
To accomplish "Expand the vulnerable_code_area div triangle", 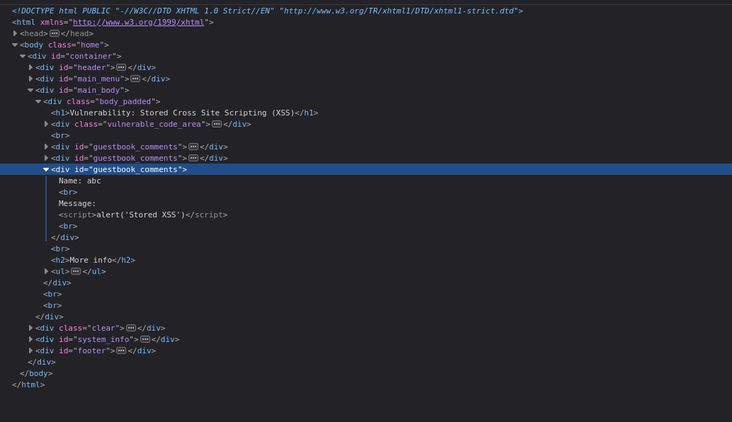I will point(46,124).
